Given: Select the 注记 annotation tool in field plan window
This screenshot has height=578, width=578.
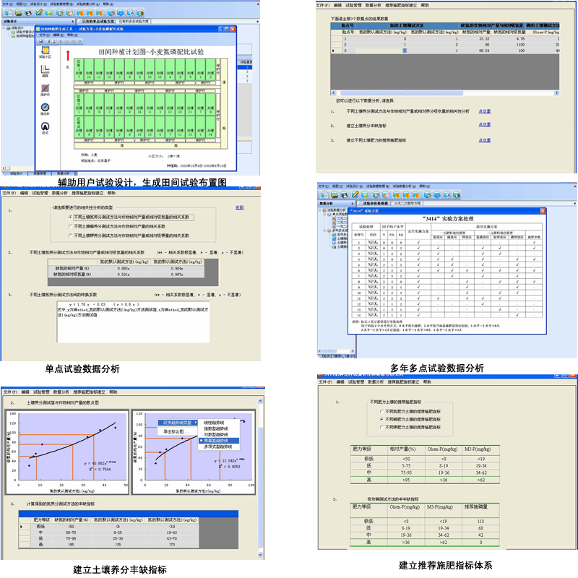Looking at the screenshot, I should point(45,129).
